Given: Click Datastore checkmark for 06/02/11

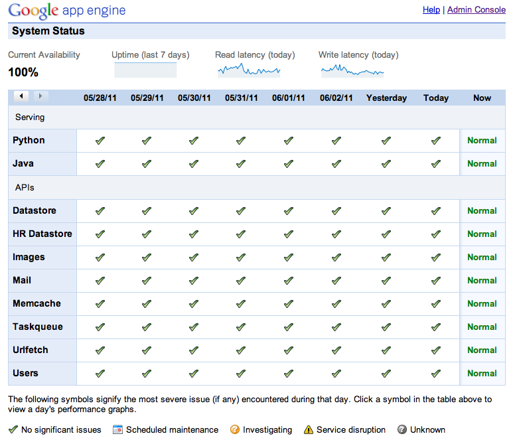Looking at the screenshot, I should click(x=336, y=211).
